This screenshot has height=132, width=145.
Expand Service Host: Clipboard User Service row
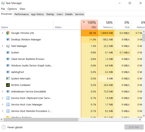tap(3, 98)
